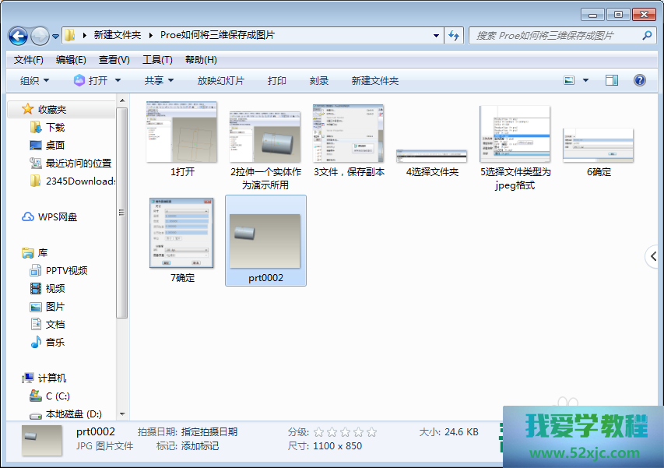The image size is (664, 468).
Task: Click the refresh button beside address bar
Action: [x=455, y=35]
